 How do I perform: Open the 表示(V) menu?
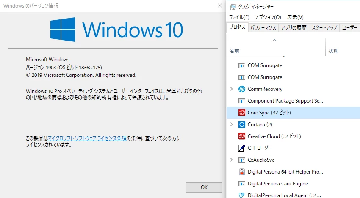[x=295, y=17]
